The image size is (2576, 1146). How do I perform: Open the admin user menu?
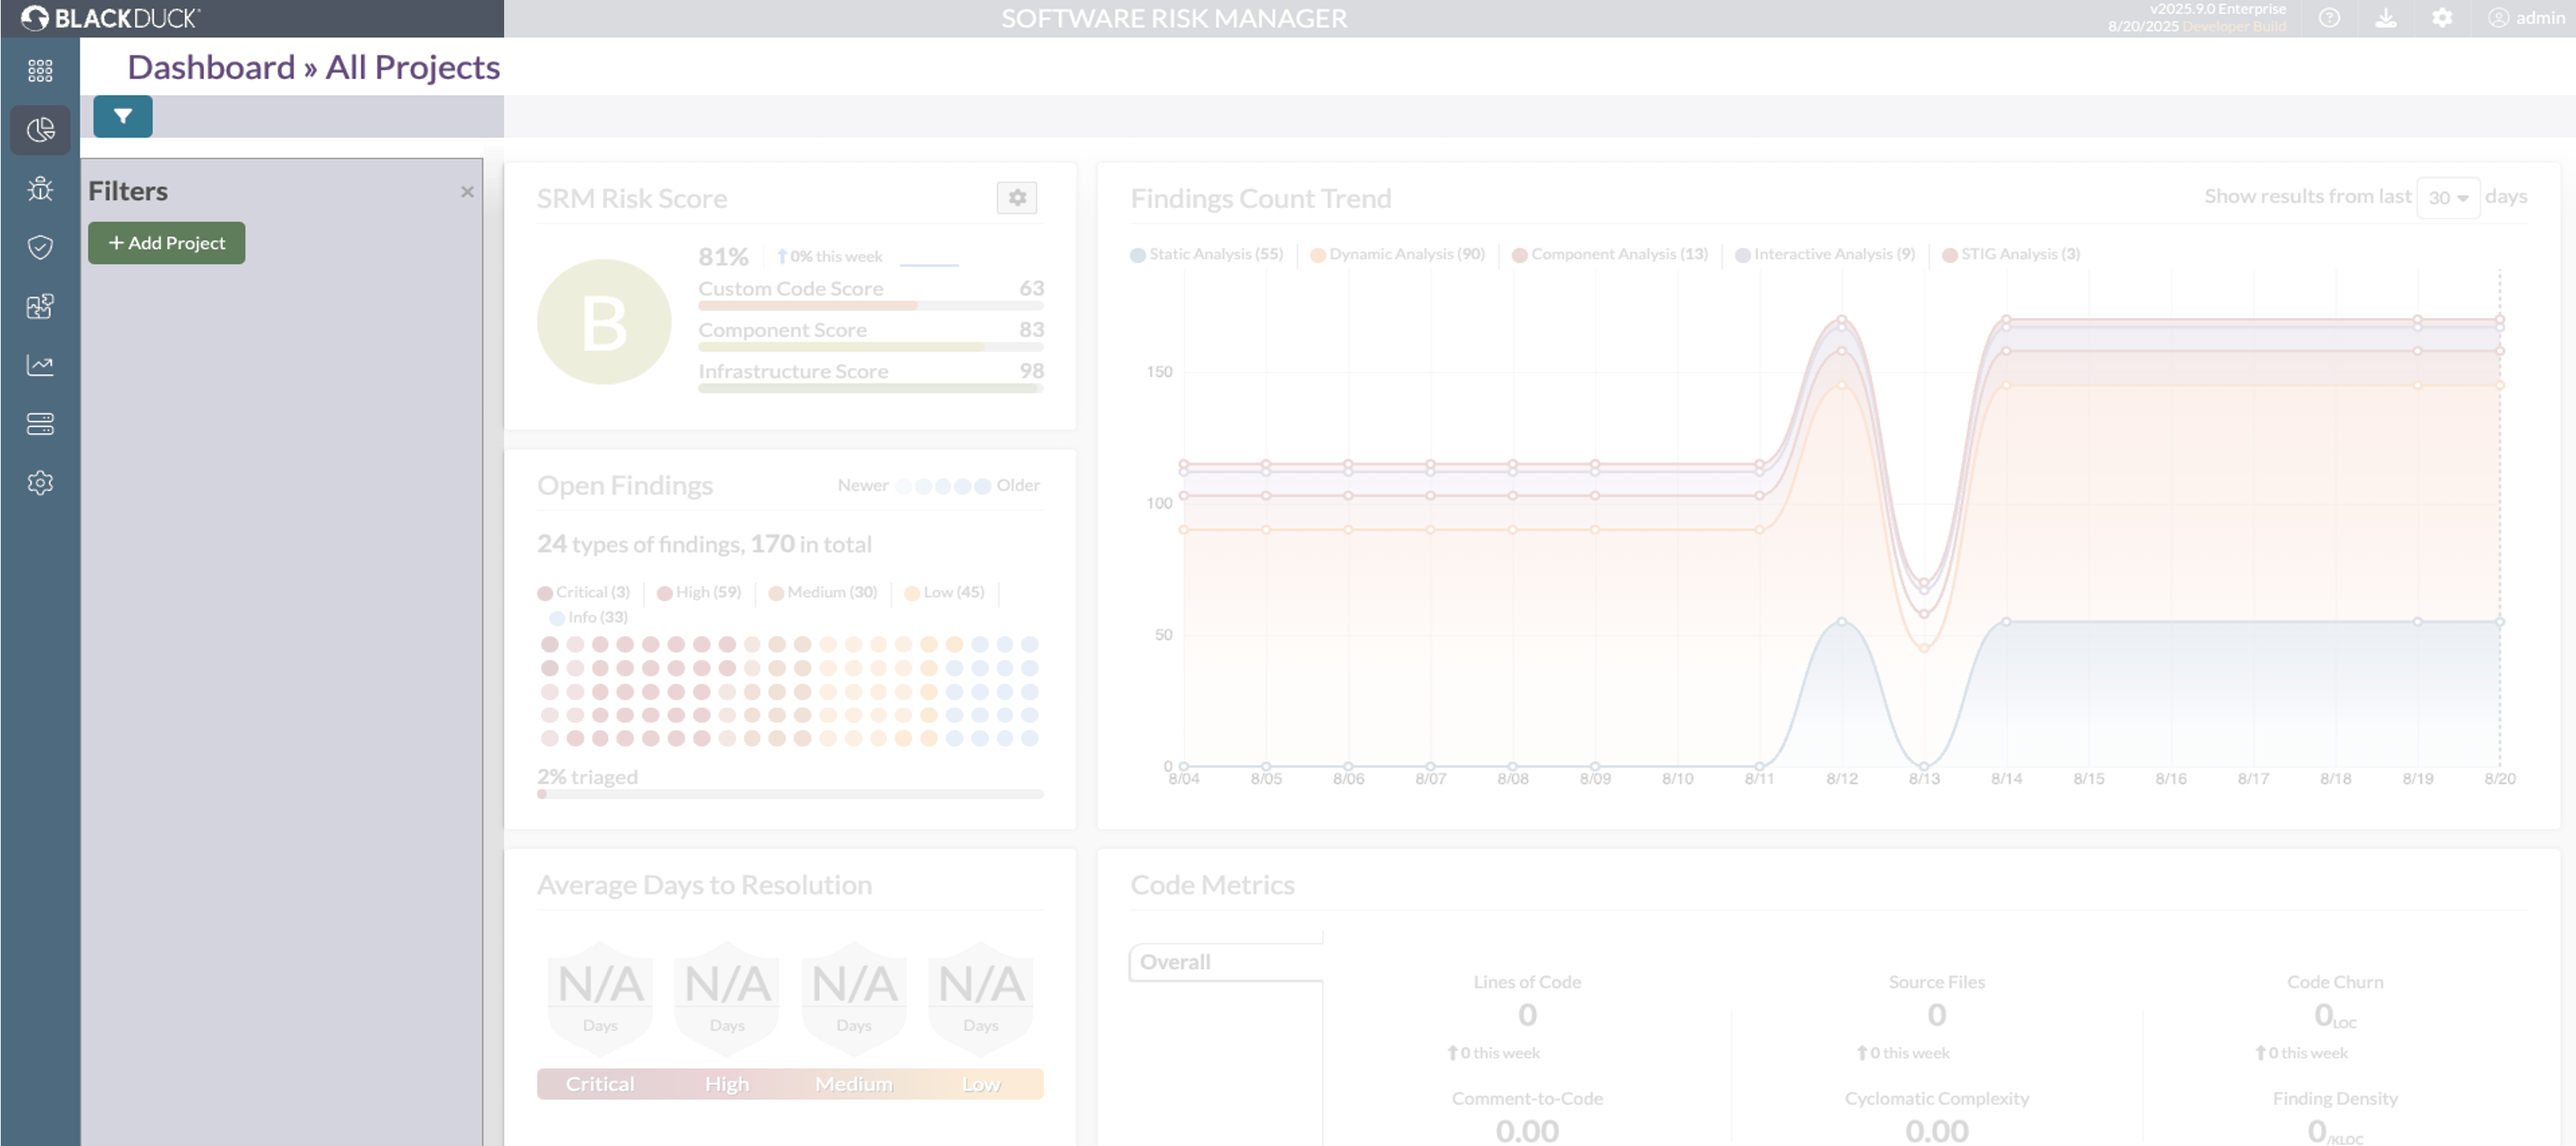[2526, 18]
